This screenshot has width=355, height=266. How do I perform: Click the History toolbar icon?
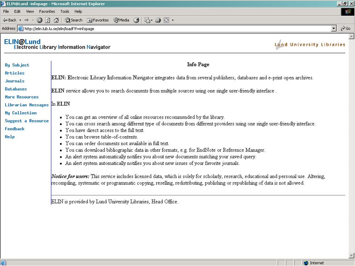[x=136, y=20]
